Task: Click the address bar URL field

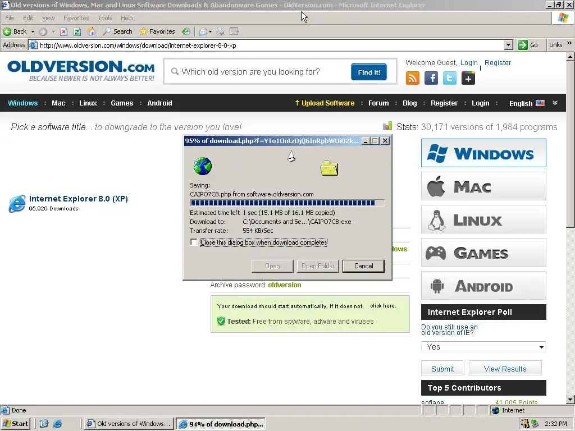Action: point(271,45)
